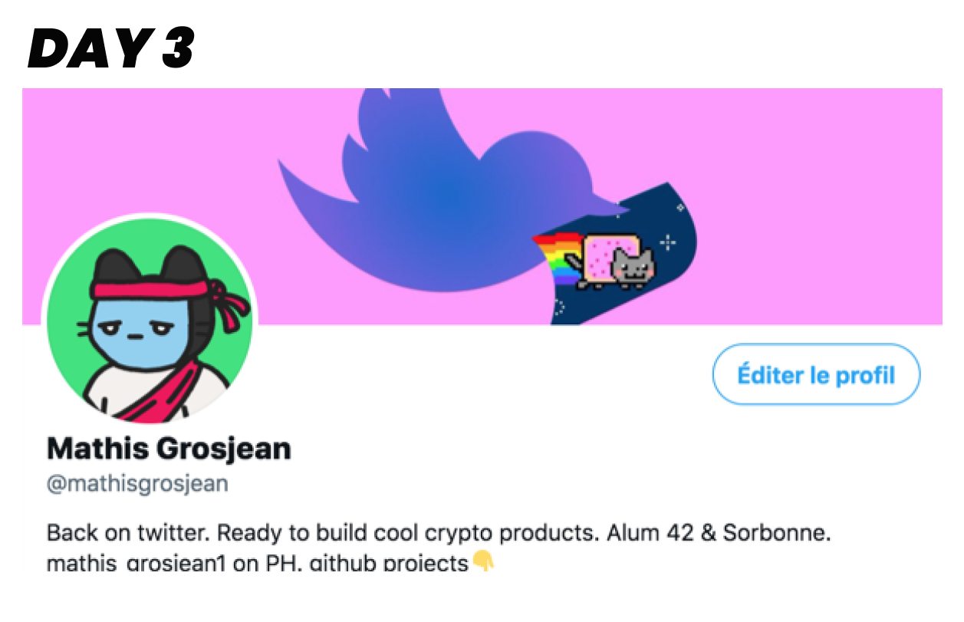Click the Éditer le profil button
Viewport: 964px width, 622px height.
(816, 374)
